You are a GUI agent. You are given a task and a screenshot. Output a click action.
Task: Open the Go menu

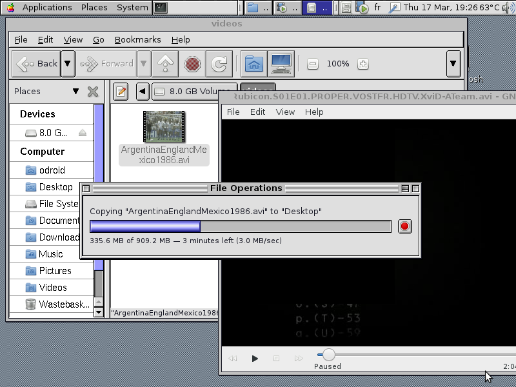click(99, 40)
